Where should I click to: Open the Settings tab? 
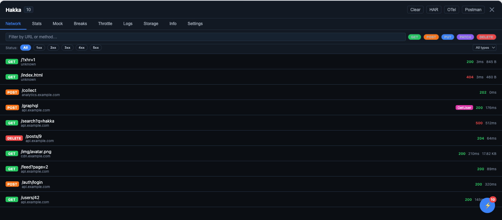(195, 24)
